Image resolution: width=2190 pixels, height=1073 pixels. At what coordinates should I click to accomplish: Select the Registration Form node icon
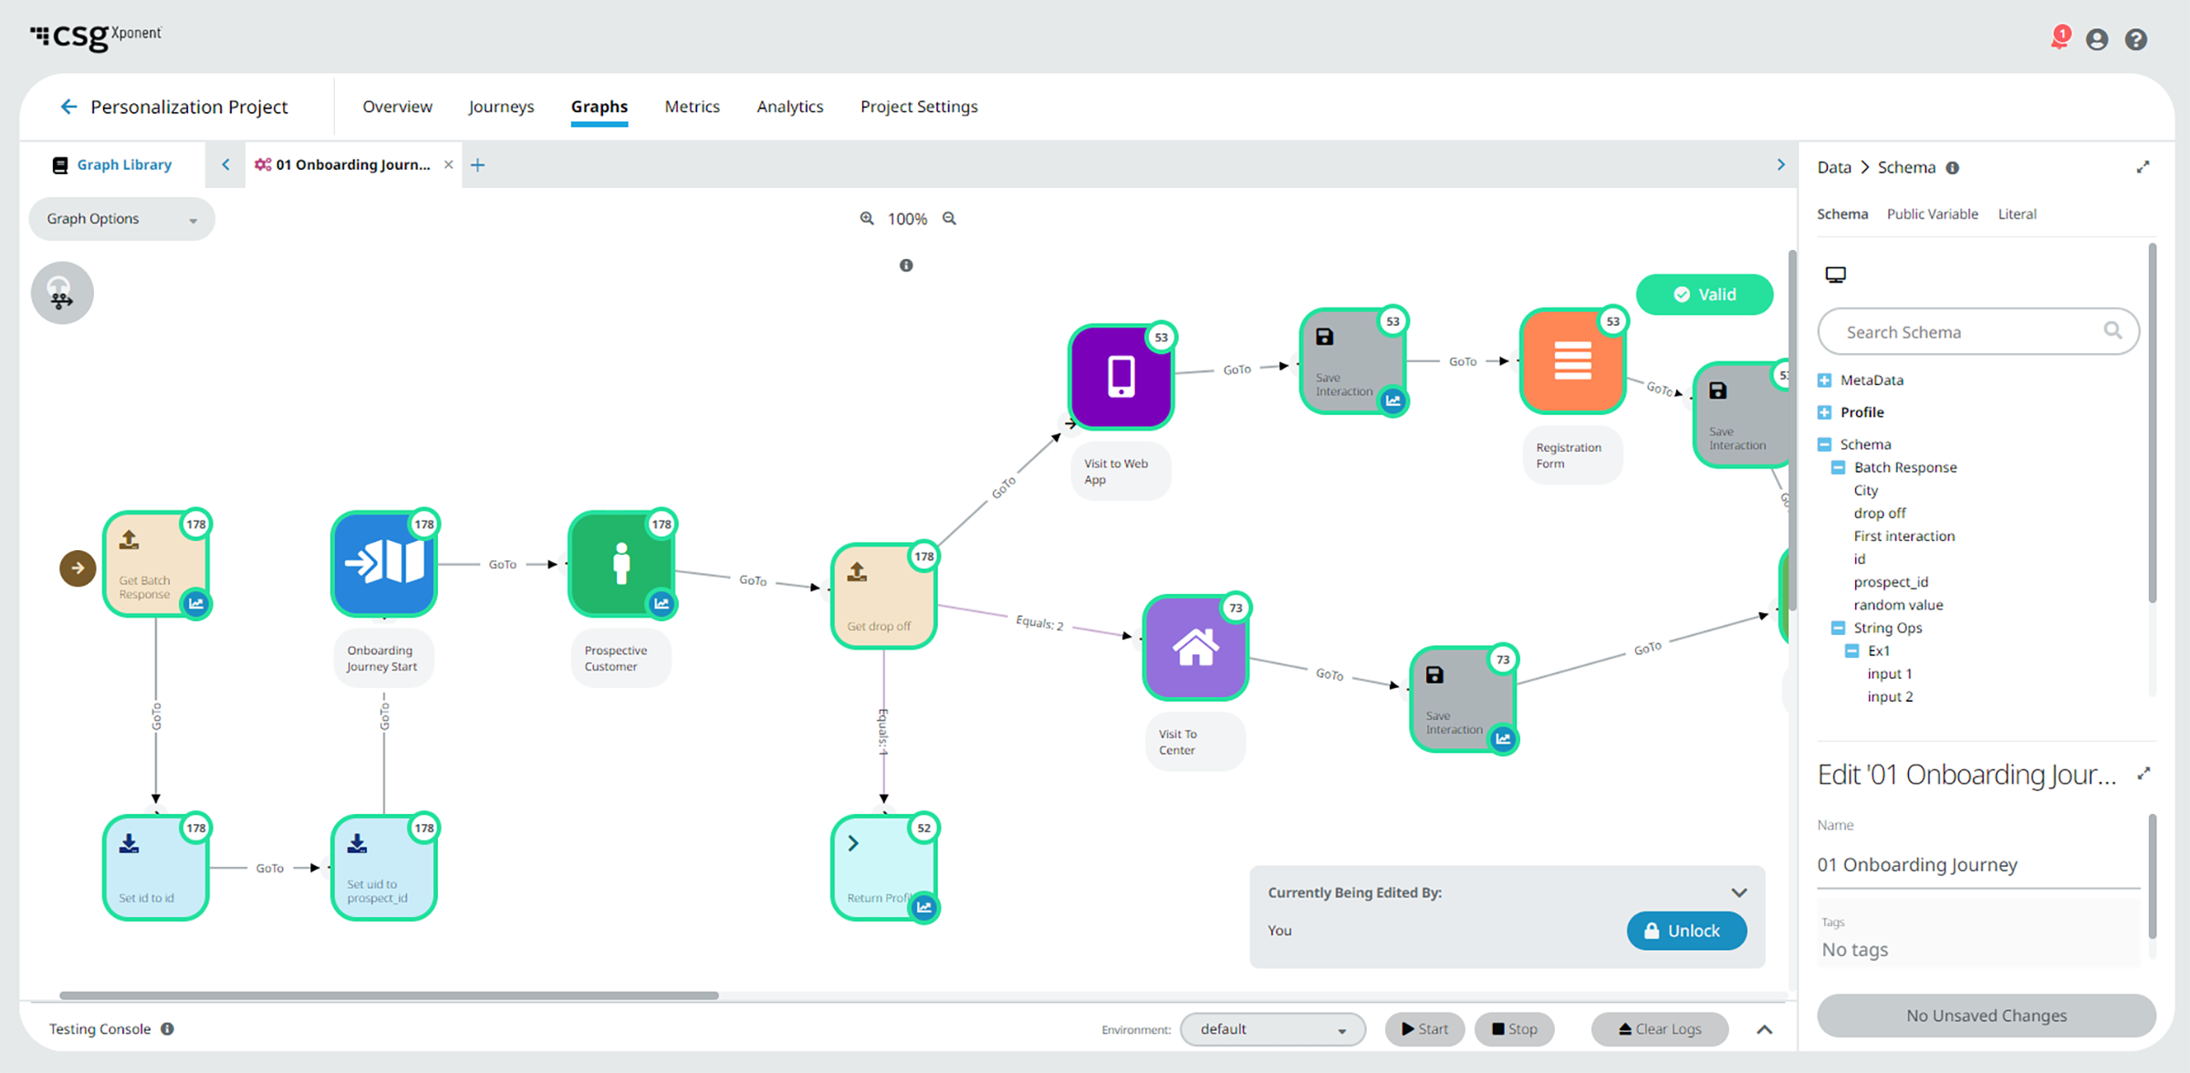(x=1571, y=361)
